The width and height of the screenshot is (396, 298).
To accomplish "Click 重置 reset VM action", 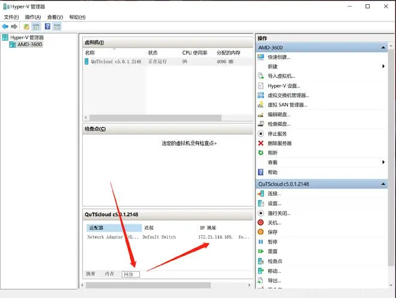I will (x=272, y=251).
